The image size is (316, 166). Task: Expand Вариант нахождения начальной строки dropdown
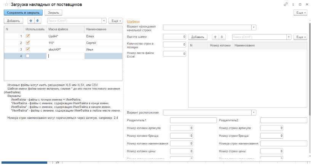pyautogui.click(x=254, y=27)
